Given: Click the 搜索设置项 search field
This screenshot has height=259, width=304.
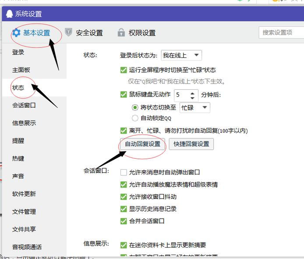Looking at the screenshot, I should (280, 32).
